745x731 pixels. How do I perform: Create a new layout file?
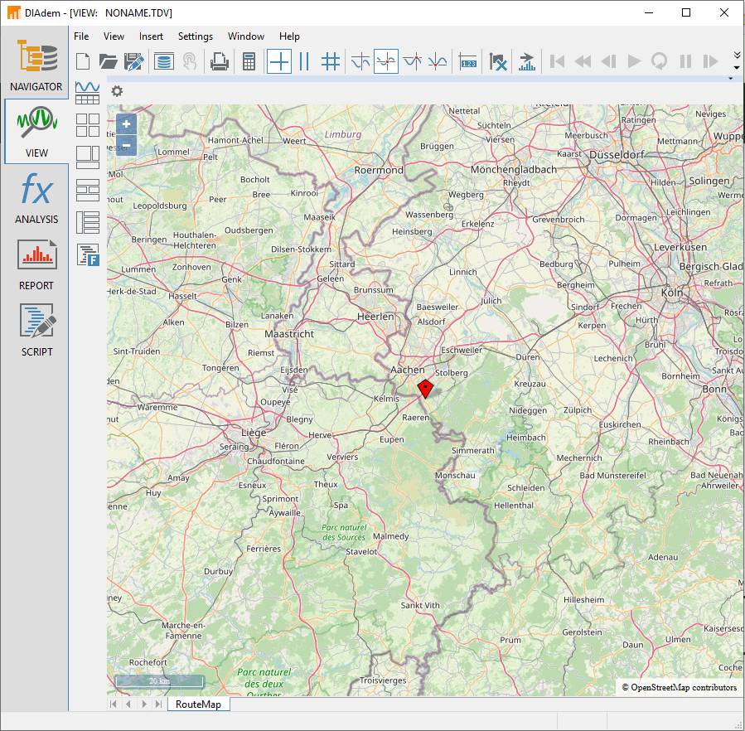click(x=83, y=62)
